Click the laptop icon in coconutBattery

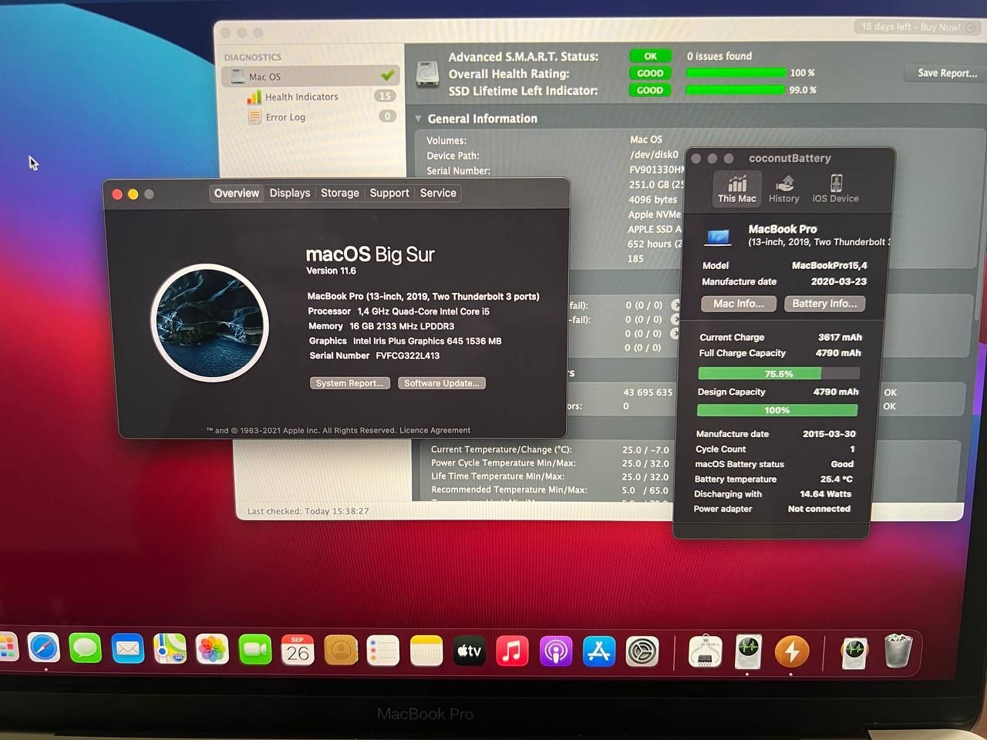click(718, 236)
